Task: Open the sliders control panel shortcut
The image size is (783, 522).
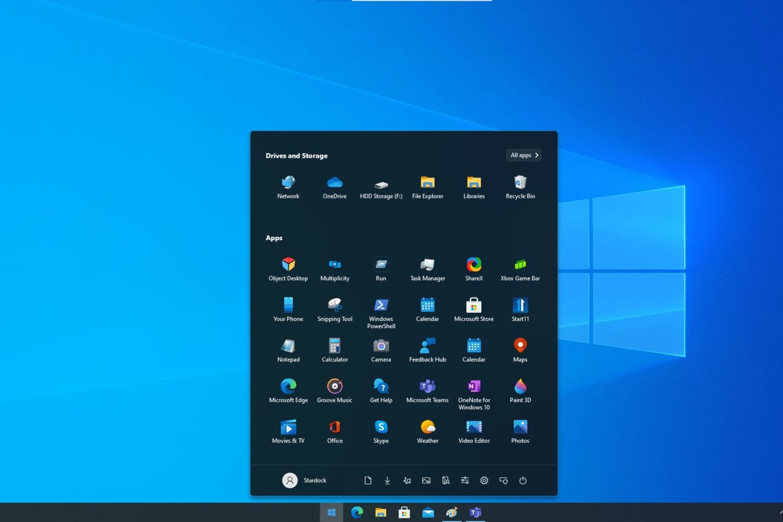Action: click(465, 480)
